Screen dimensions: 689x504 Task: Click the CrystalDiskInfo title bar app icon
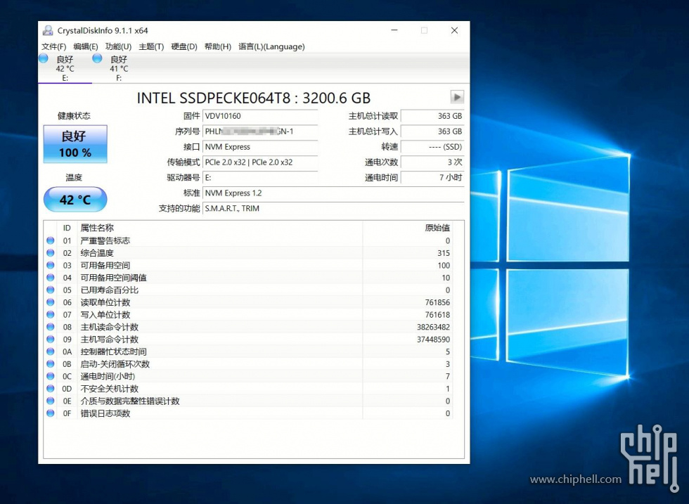point(48,30)
